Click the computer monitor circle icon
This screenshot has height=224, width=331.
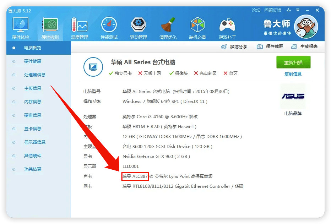[93, 67]
